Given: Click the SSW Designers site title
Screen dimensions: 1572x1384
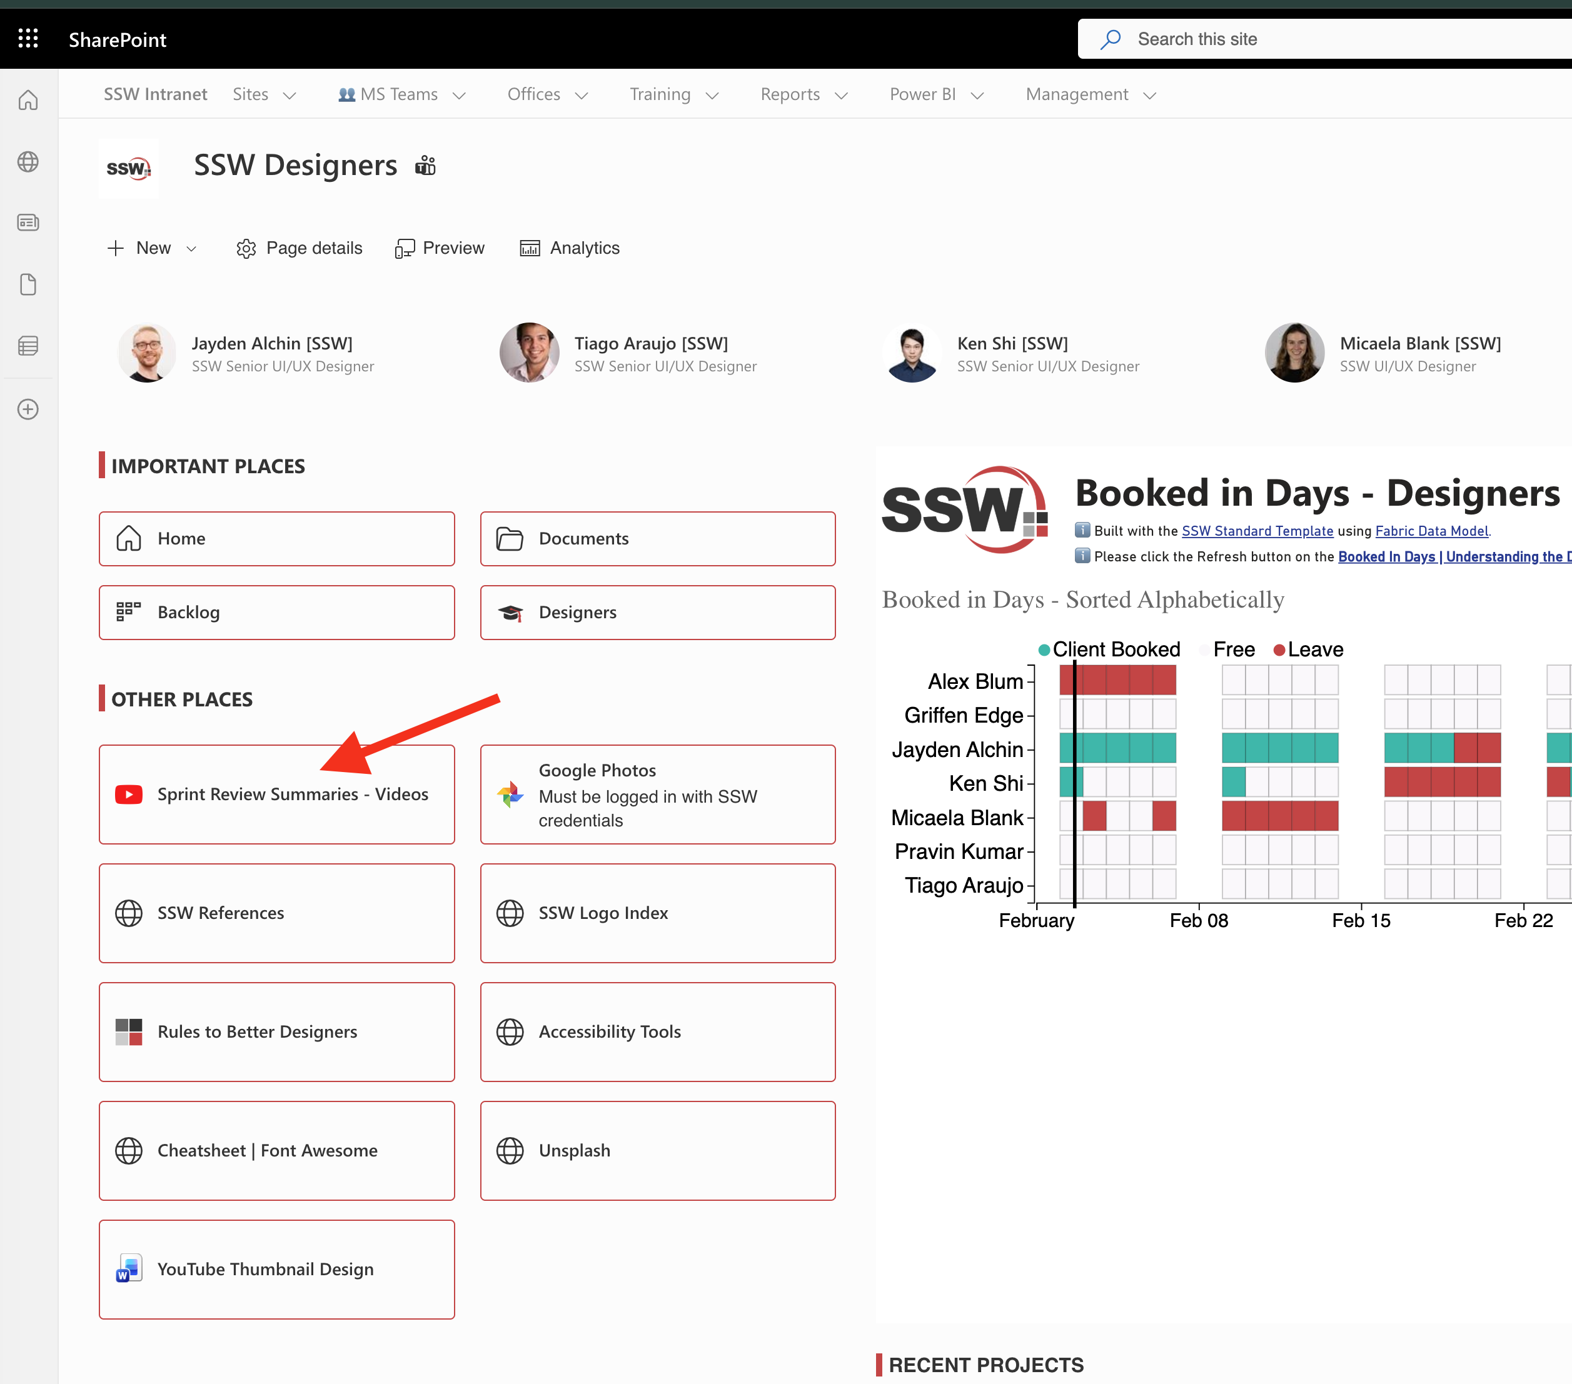Looking at the screenshot, I should 295,165.
